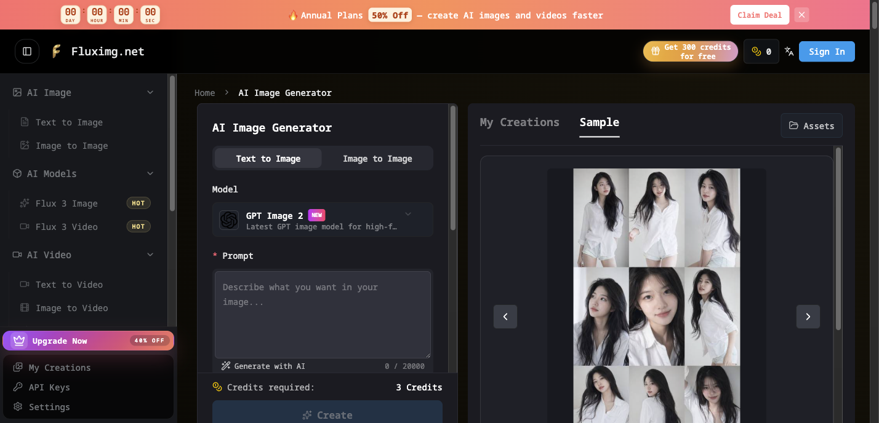Click the Image to Video film icon
Screen dimensions: 879x423
coord(25,308)
